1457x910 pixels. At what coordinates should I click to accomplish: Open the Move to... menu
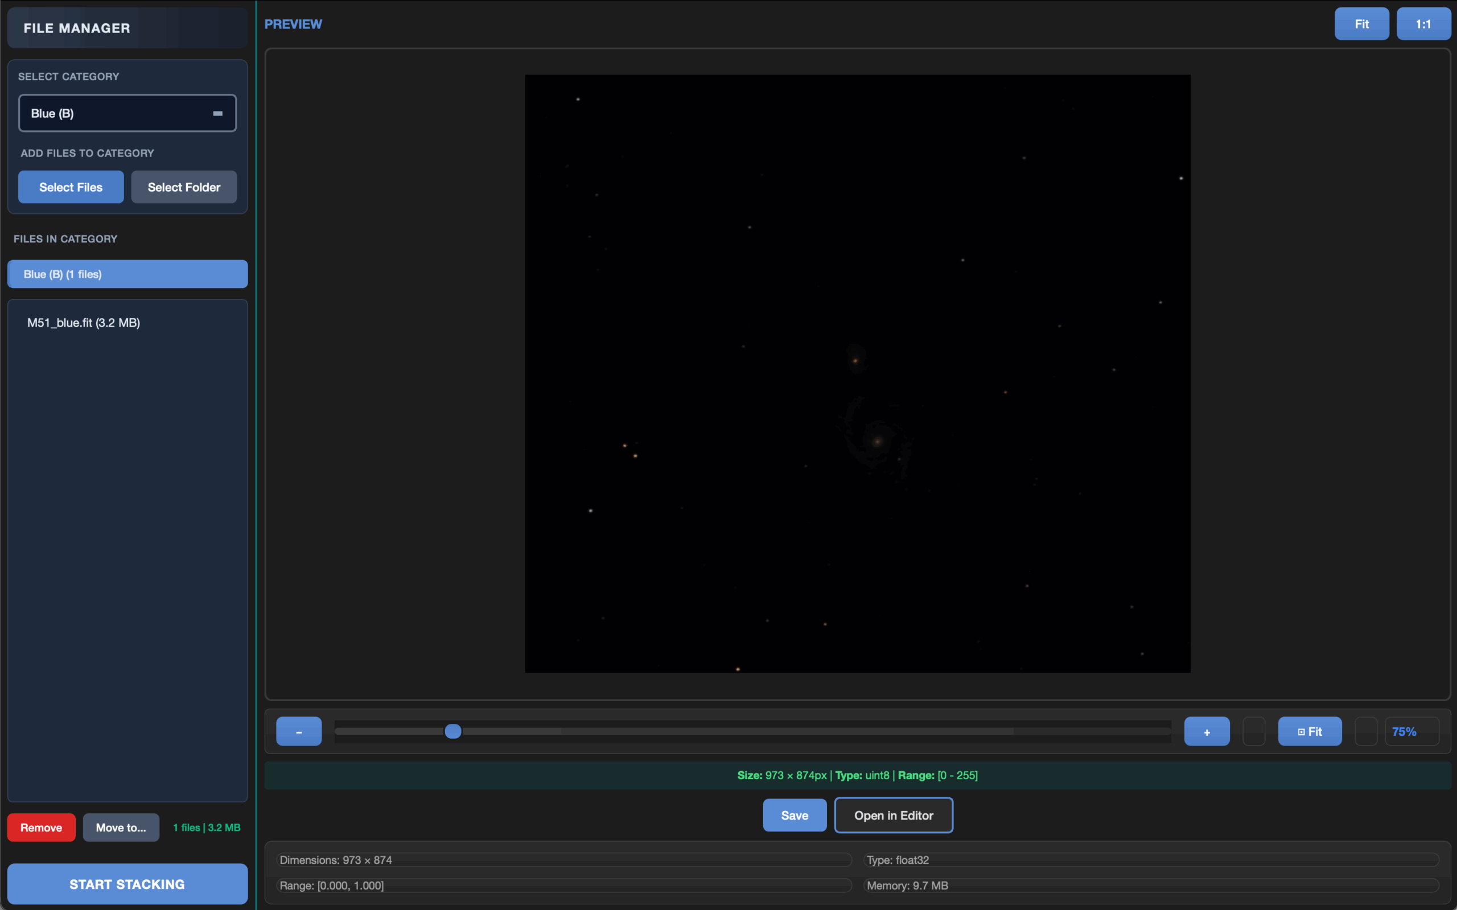[120, 827]
